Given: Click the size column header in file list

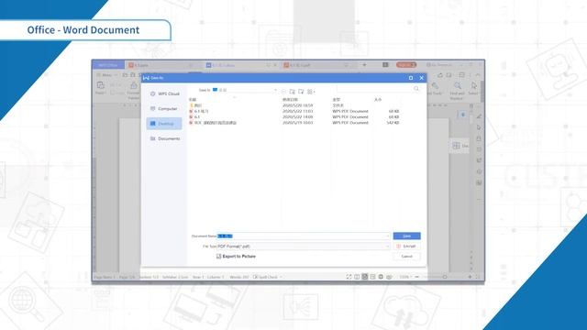Looking at the screenshot, I should tap(378, 100).
